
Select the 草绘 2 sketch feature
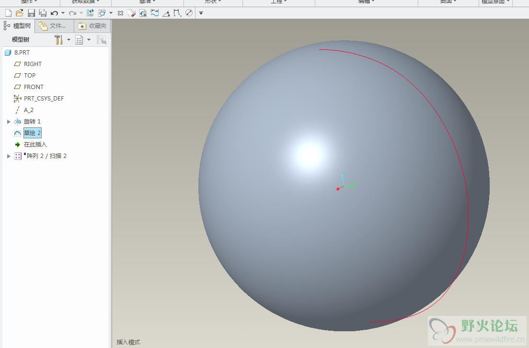(x=32, y=133)
